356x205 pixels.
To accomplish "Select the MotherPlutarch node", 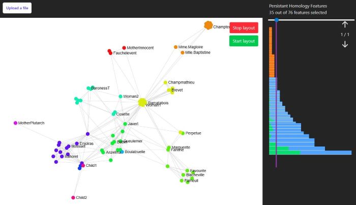I will pos(15,123).
